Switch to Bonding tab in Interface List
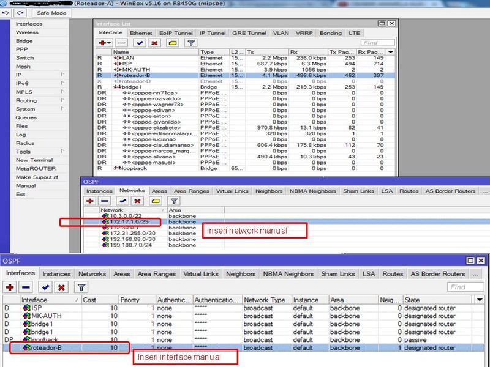 [331, 33]
